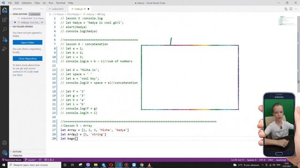
Task: Click JSForNadya in the breadcrumb path
Action: [73, 14]
